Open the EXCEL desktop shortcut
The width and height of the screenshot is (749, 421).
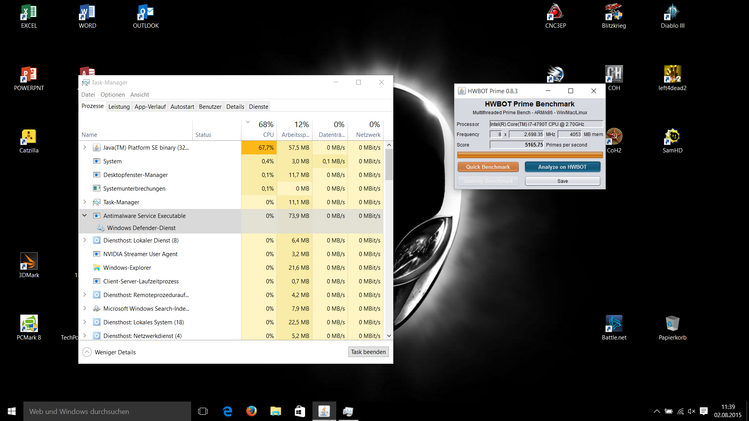(29, 17)
